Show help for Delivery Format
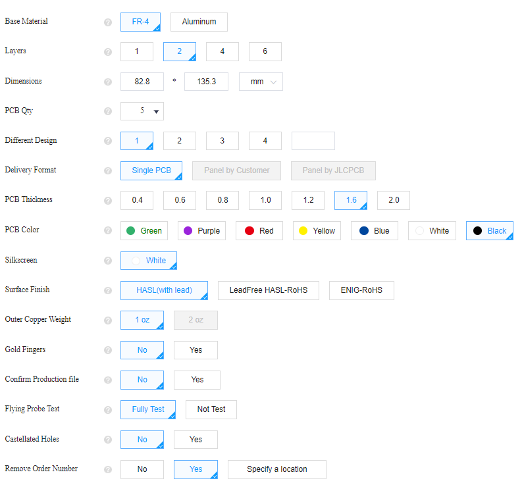The height and width of the screenshot is (489, 524). point(107,170)
